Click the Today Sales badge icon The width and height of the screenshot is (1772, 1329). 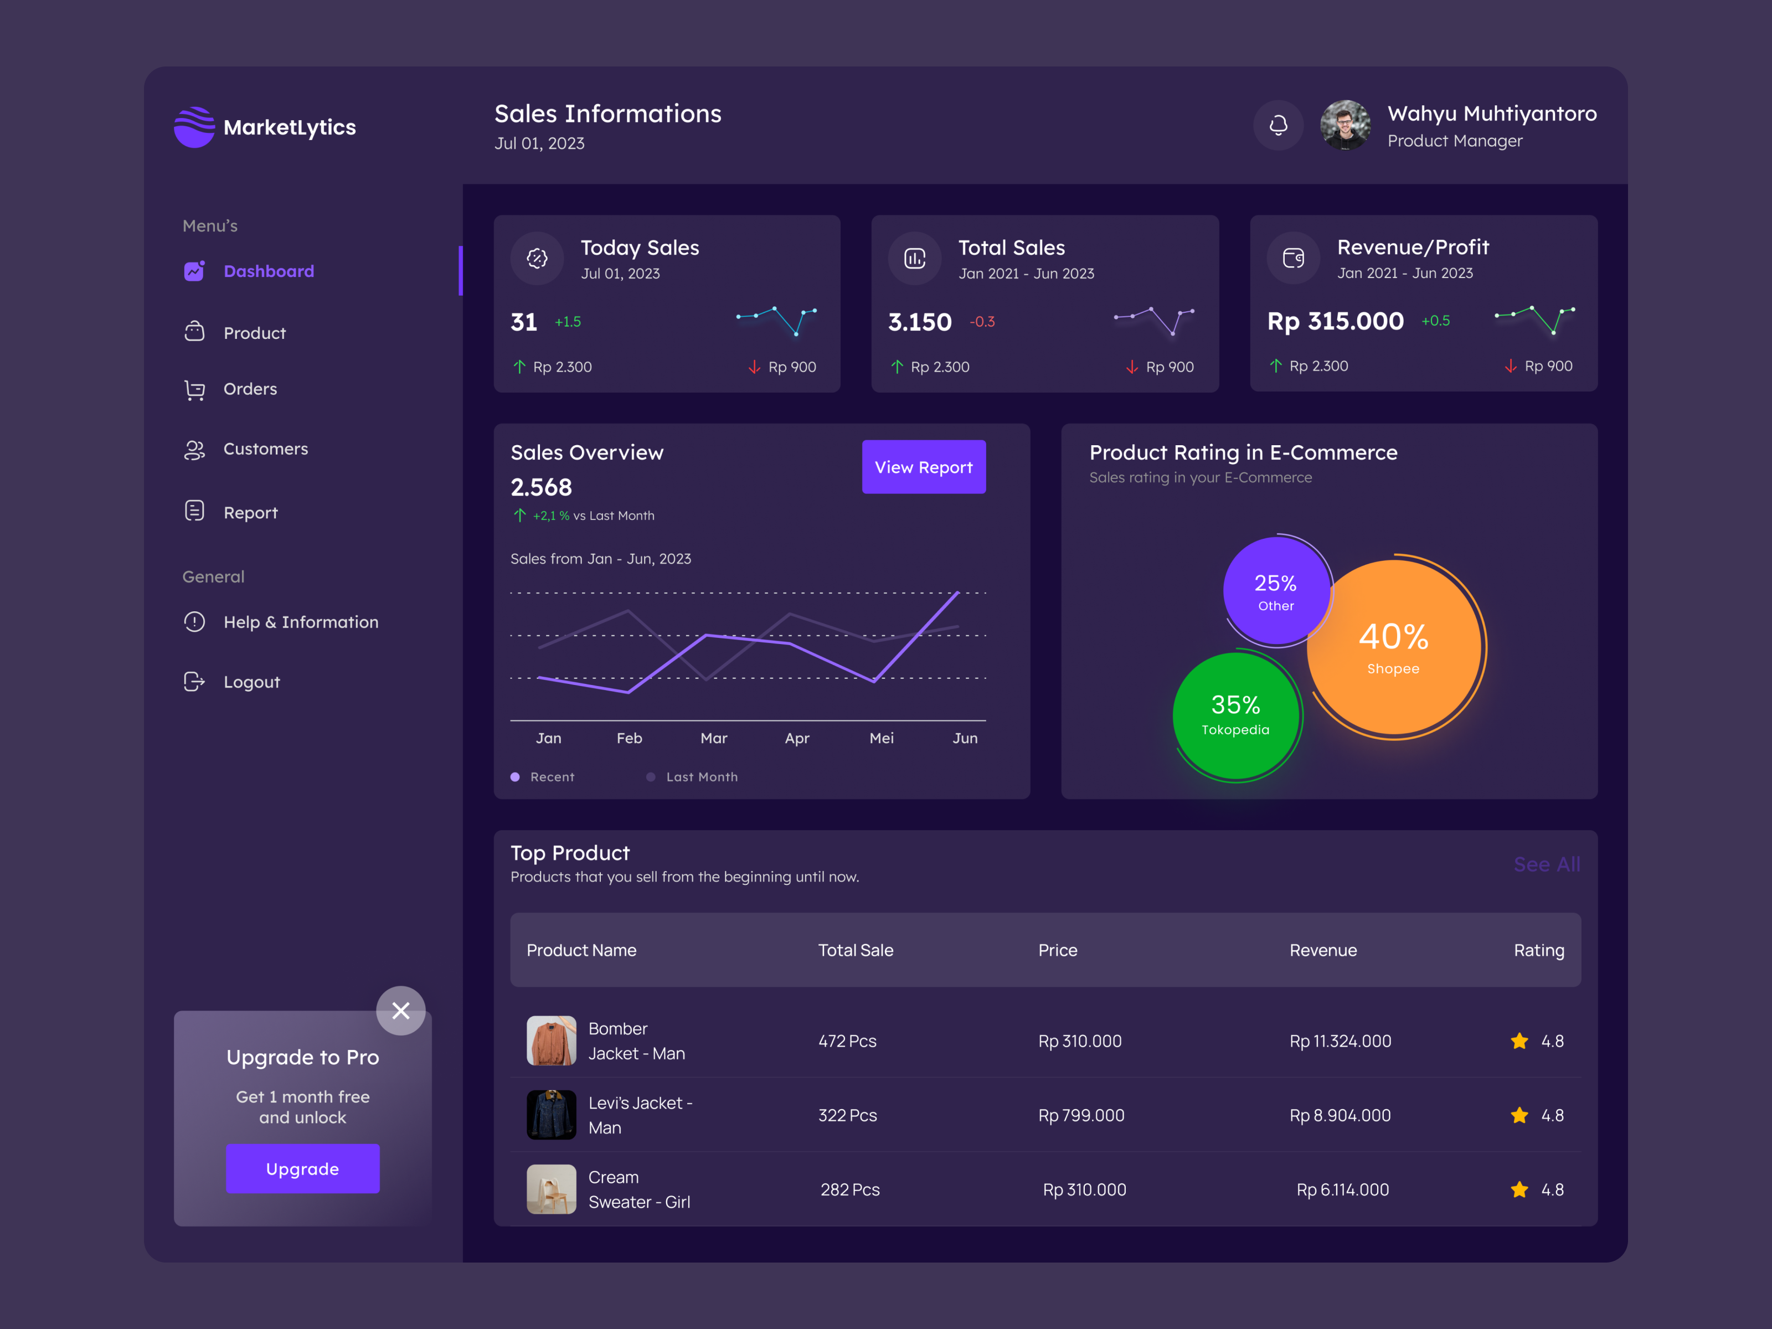tap(537, 258)
